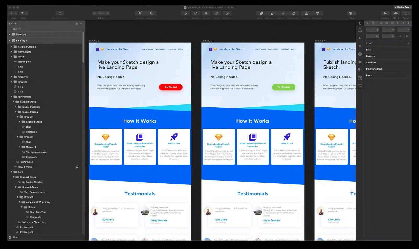This screenshot has width=419, height=249.
Task: Click the Export toolbar icon
Action: 406,13
